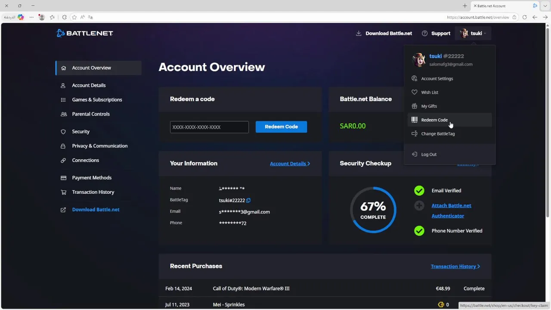Click the Account Details person icon
Screen dimensions: 551x310
point(64,85)
